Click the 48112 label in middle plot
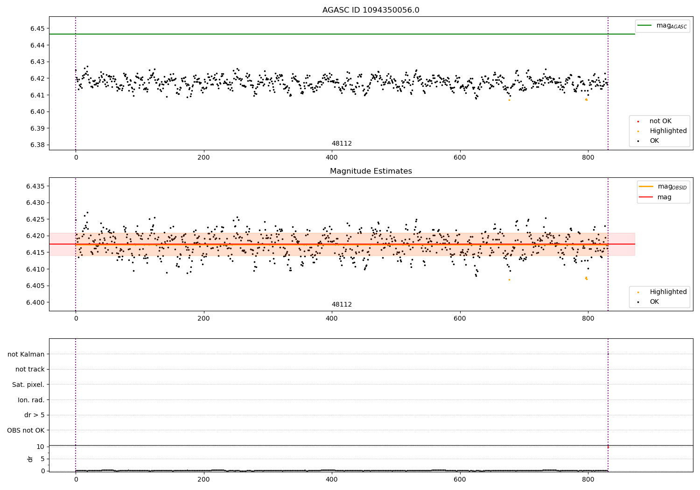The image size is (700, 490). pyautogui.click(x=342, y=305)
